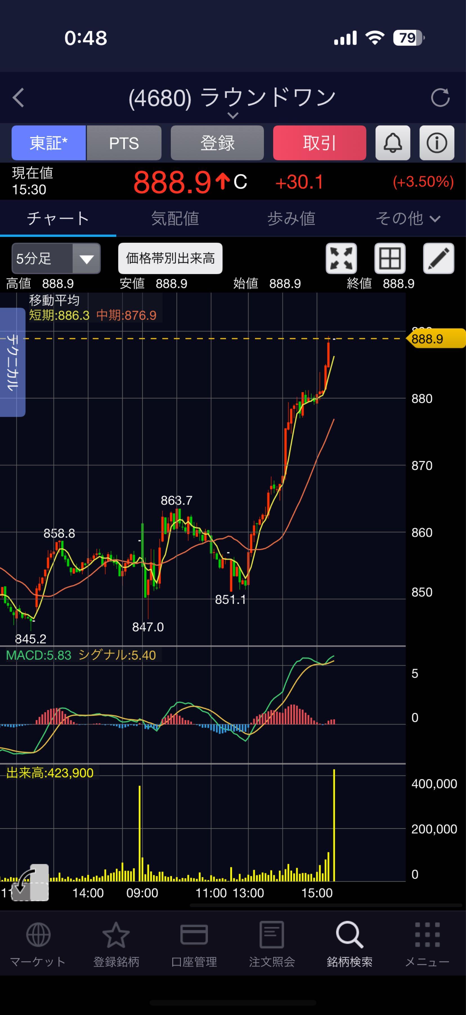Open the 5分足 timeframe dropdown
The image size is (466, 1015).
point(56,259)
